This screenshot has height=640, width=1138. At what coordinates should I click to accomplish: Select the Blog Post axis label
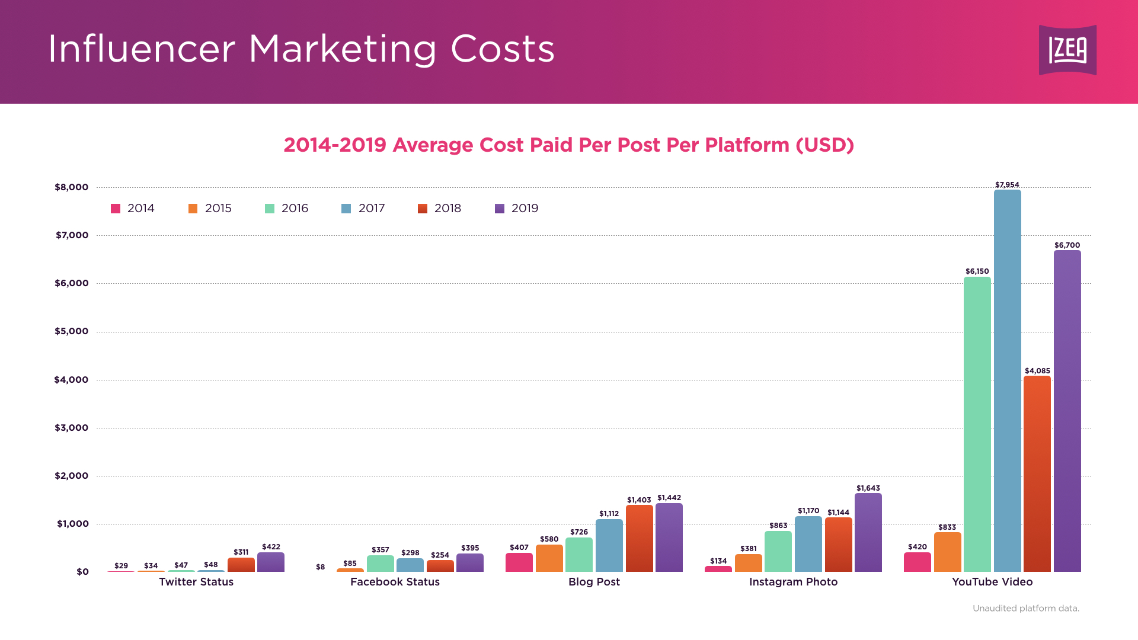point(593,582)
